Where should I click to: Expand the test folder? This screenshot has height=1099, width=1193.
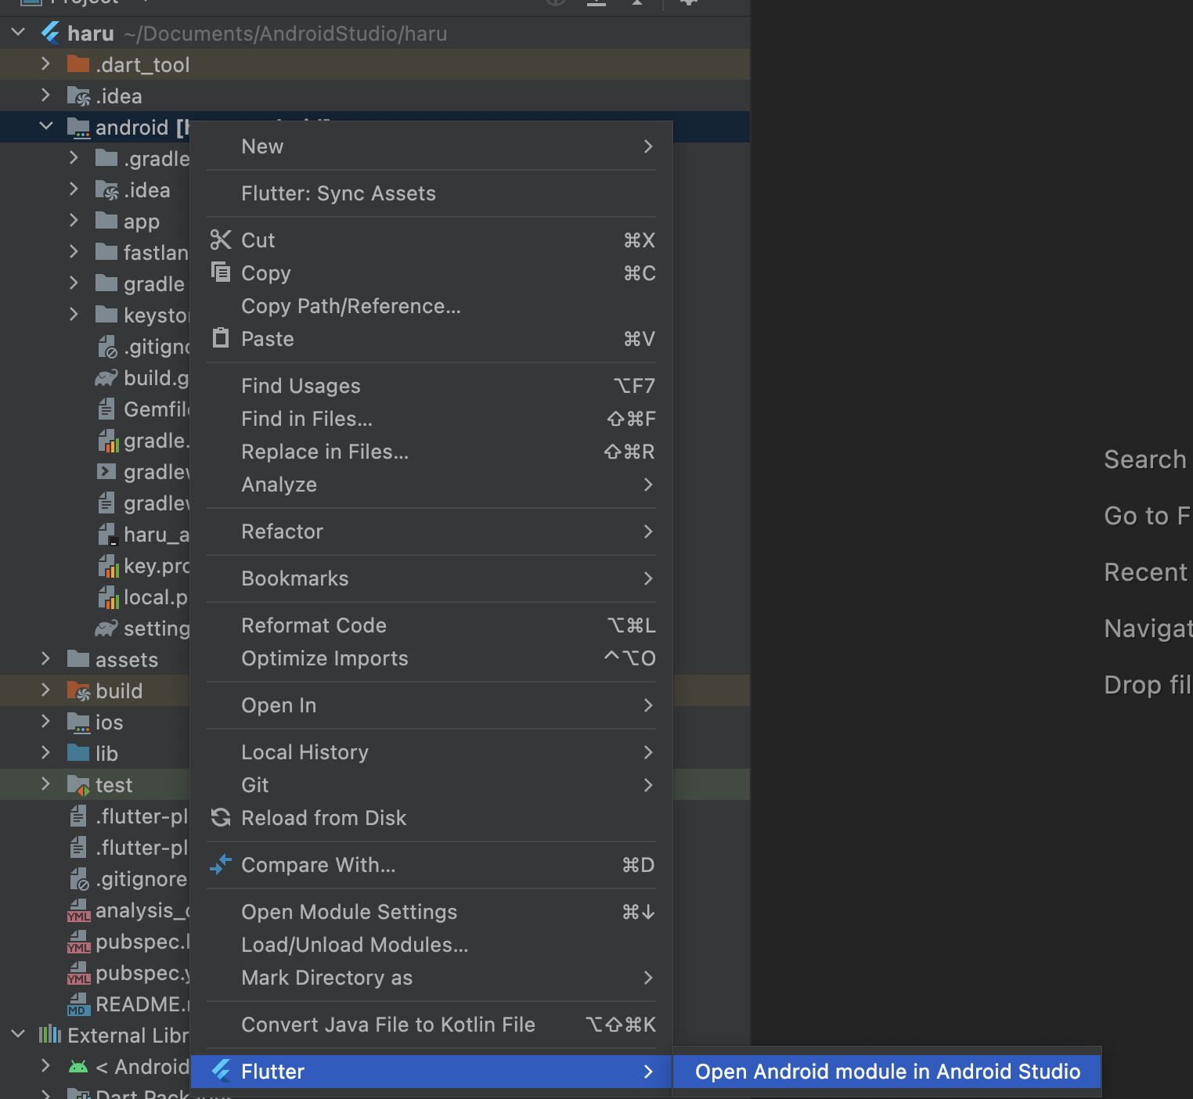45,784
